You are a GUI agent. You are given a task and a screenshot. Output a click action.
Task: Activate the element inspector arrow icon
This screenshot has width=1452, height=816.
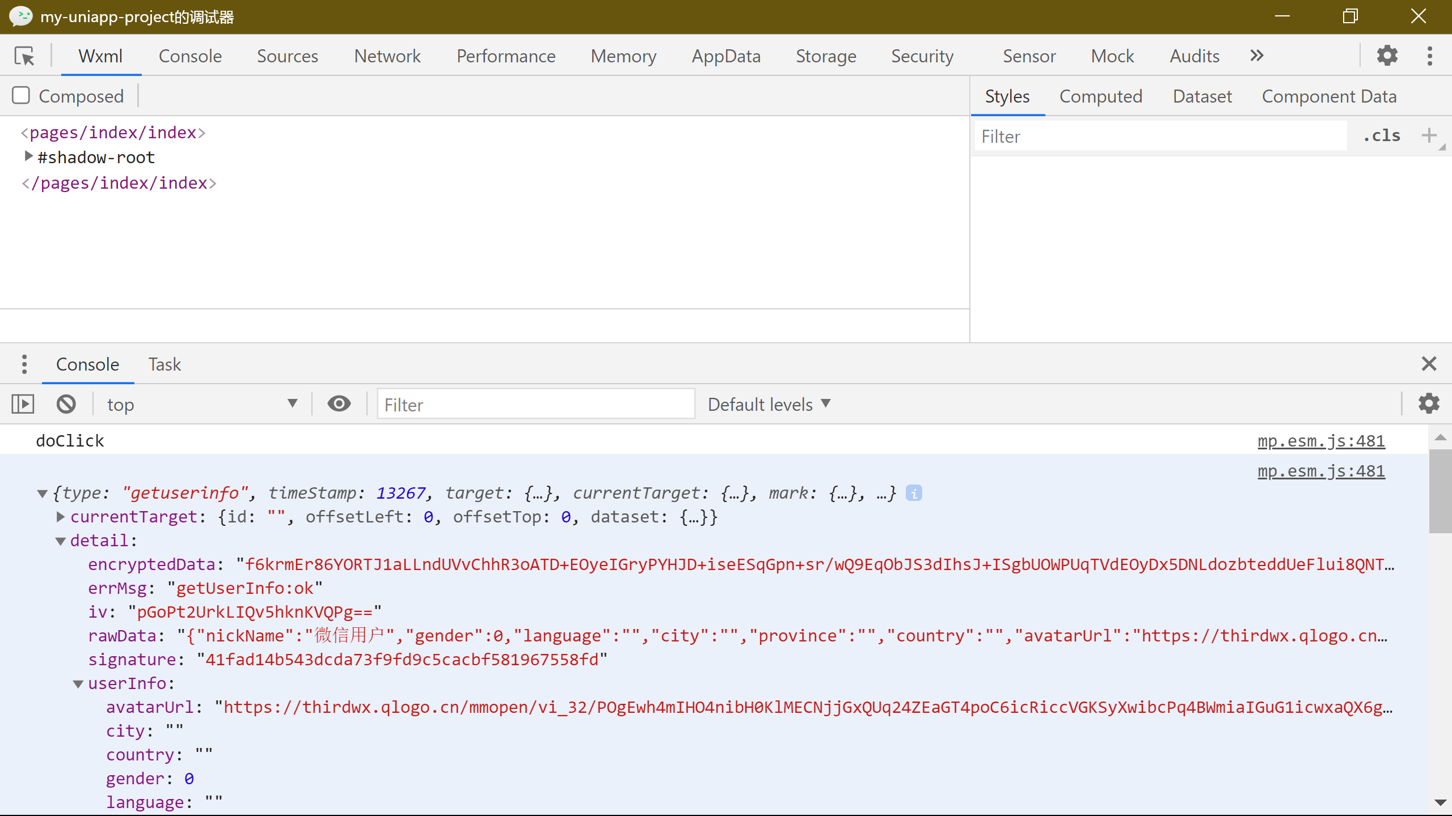tap(24, 56)
